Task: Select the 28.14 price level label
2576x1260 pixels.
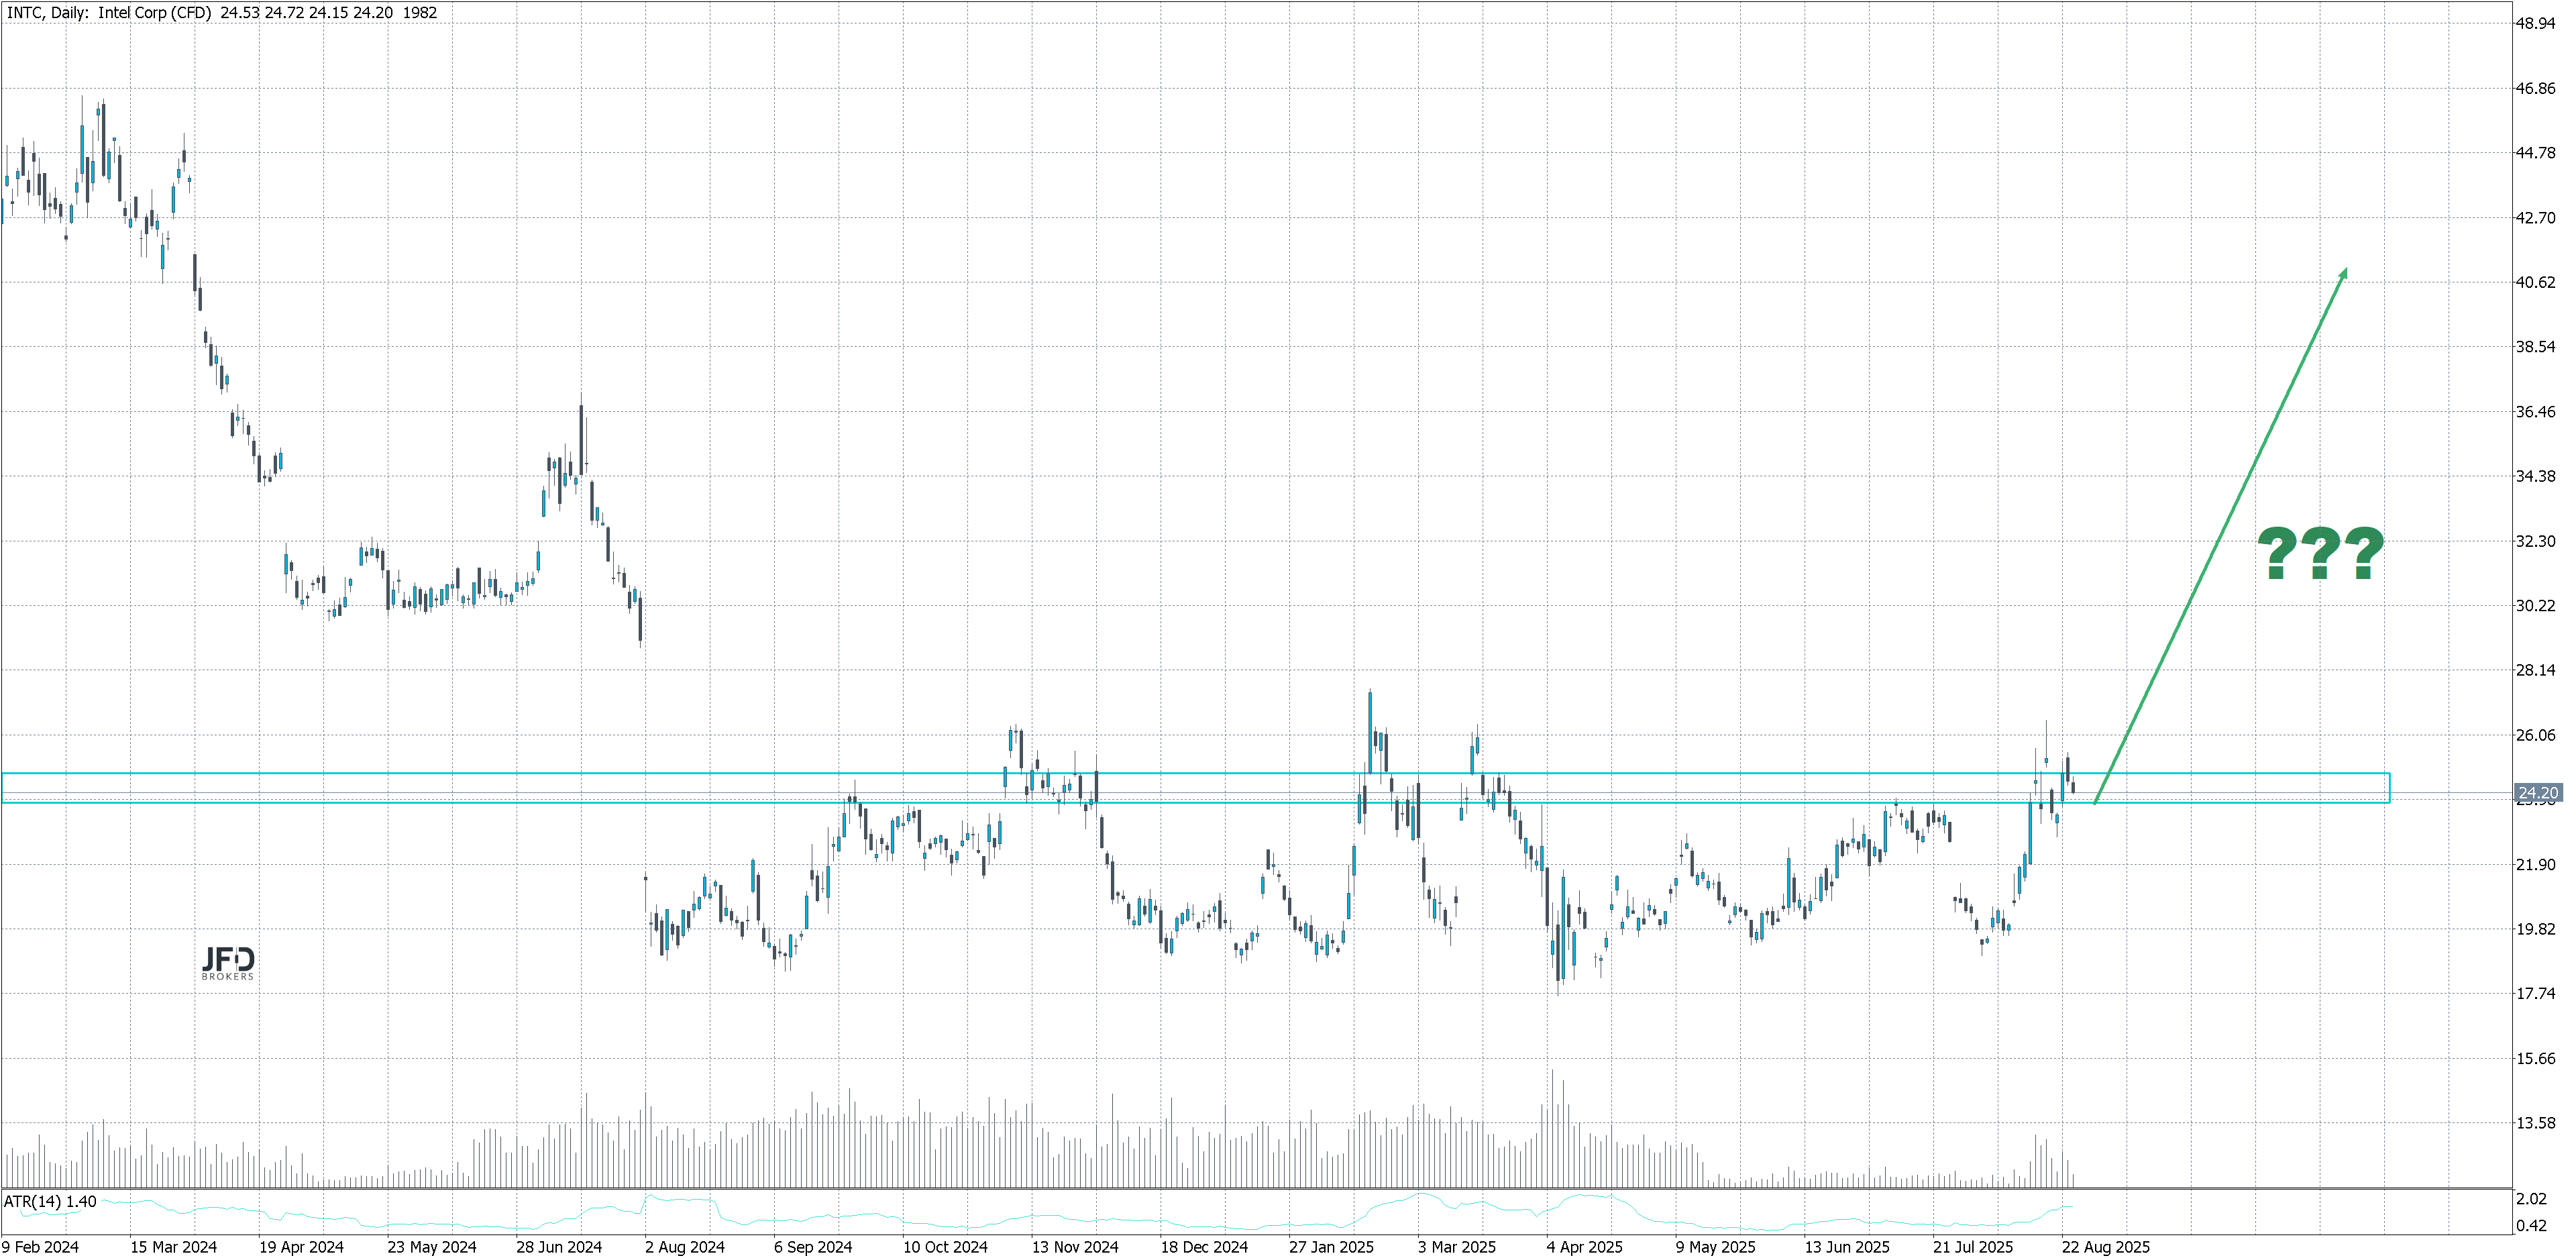Action: click(2535, 670)
